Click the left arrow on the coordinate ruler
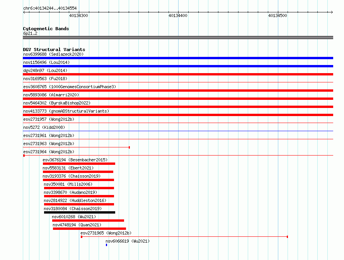The width and height of the screenshot is (344, 260). click(24, 12)
